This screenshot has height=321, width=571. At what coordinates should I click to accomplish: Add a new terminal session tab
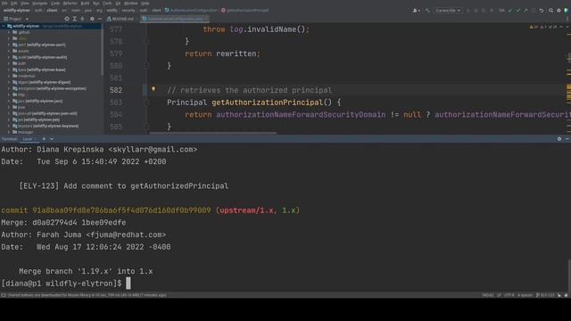(44, 139)
